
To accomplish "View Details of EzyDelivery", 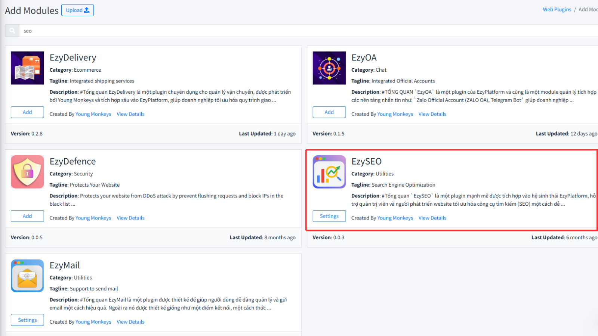I will point(130,114).
